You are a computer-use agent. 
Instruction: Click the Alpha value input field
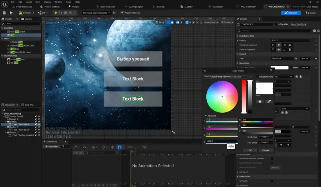222,141
